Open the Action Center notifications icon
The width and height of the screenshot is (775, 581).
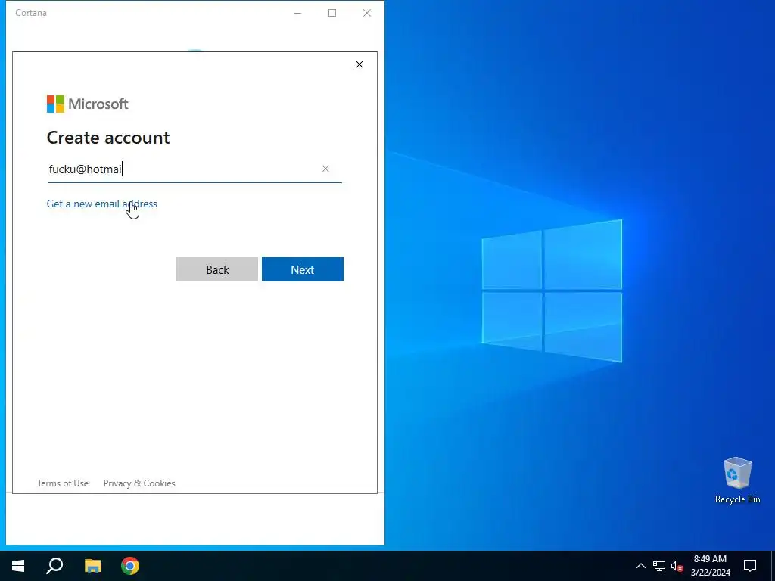pos(750,566)
